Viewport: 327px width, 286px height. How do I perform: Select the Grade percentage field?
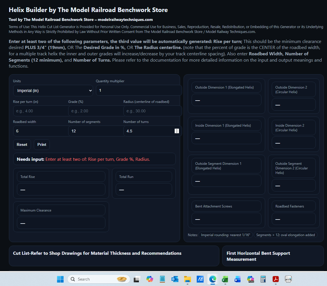click(x=96, y=111)
